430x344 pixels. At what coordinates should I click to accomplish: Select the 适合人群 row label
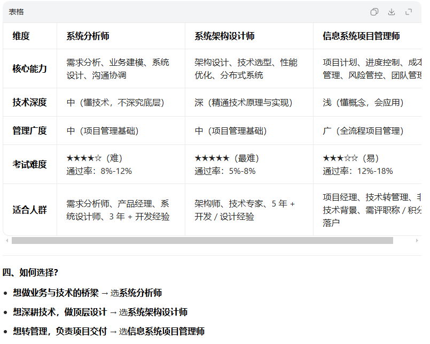tap(30, 210)
